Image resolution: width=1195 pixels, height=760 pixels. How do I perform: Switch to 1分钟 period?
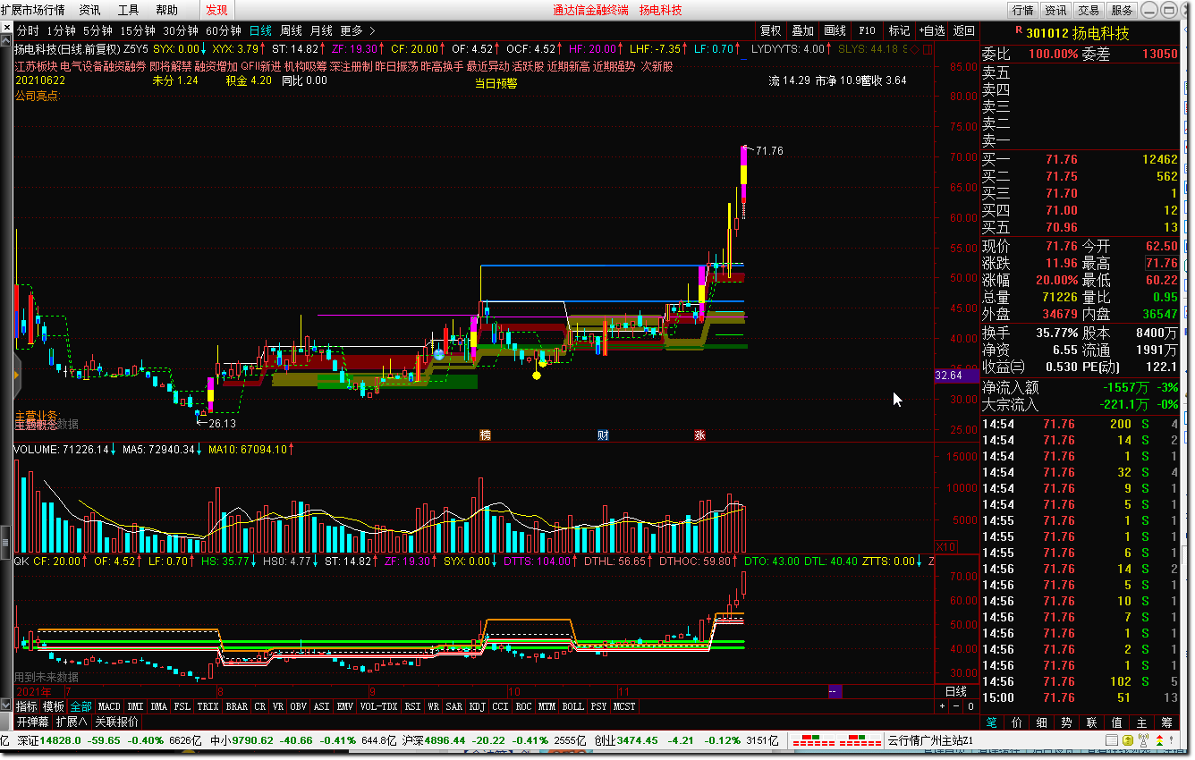click(61, 30)
